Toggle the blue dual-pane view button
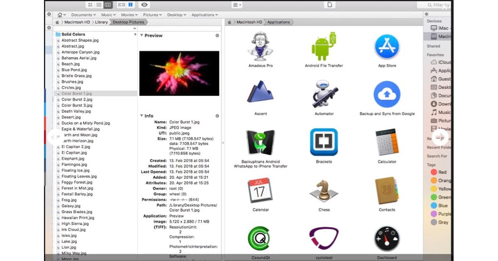 (130, 5)
